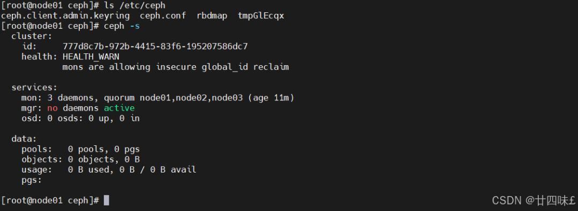Screen dimensions: 578x211
Task: Click the 'ls /etc/ceph' command text
Action: (134, 6)
